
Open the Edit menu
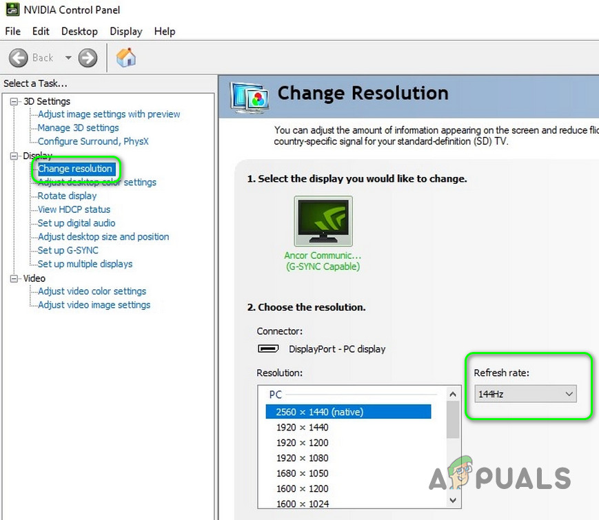pyautogui.click(x=41, y=31)
